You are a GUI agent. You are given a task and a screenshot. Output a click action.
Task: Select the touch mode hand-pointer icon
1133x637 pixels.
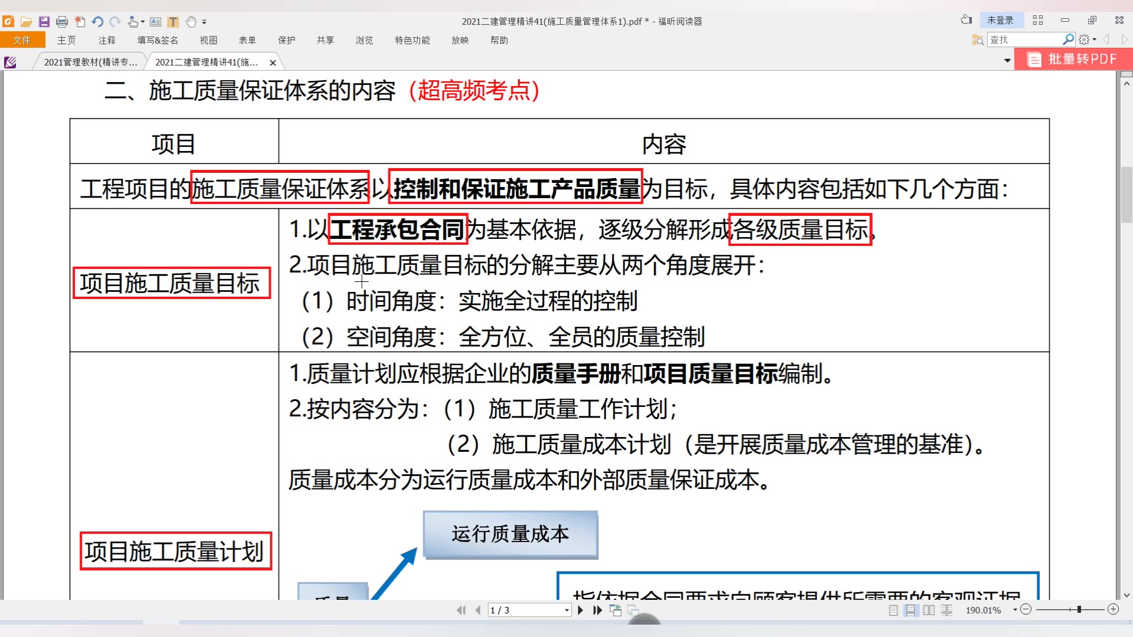coord(133,22)
